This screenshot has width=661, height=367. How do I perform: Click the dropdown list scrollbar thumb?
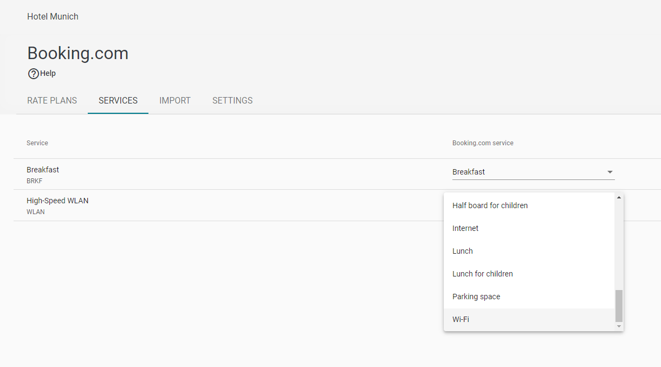pyautogui.click(x=619, y=306)
